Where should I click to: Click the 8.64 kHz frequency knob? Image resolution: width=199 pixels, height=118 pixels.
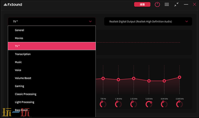pos(164,104)
